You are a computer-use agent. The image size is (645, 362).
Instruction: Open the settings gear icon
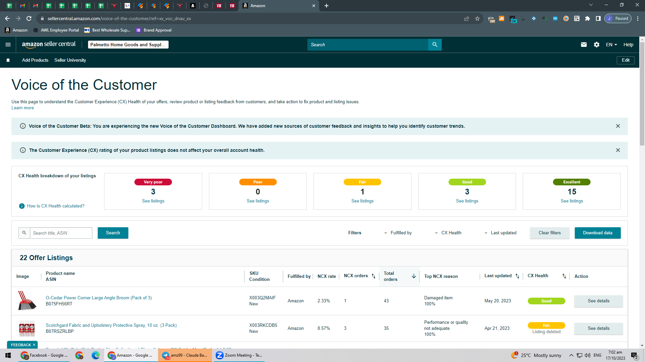tap(597, 45)
